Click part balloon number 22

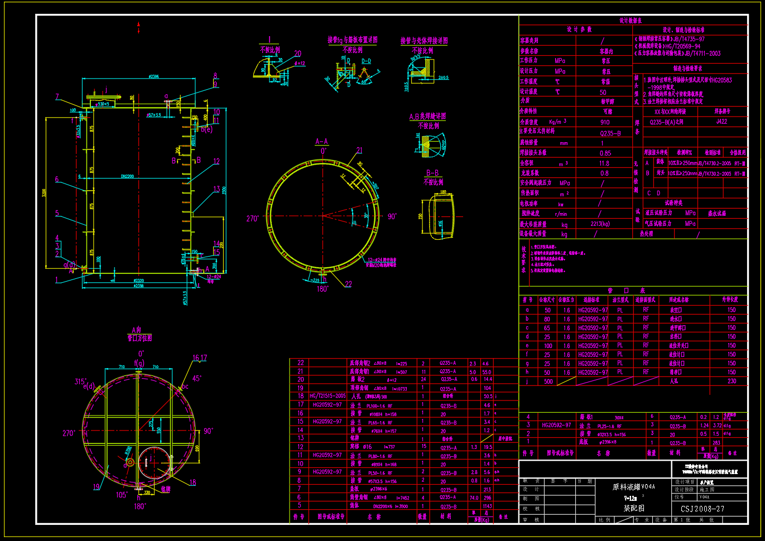pos(348,284)
